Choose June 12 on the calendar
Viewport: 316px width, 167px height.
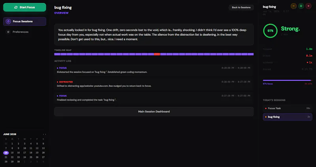coord(37,148)
